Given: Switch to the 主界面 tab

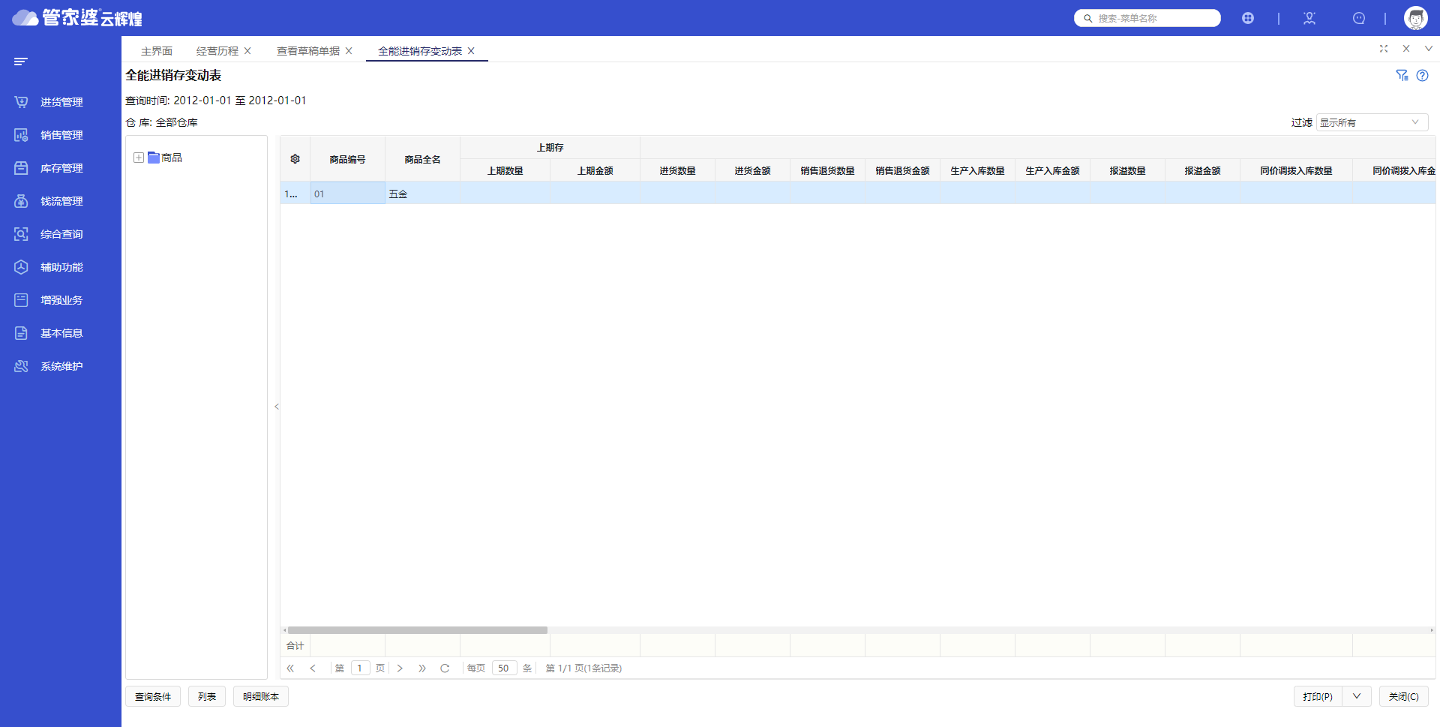Looking at the screenshot, I should click(157, 51).
